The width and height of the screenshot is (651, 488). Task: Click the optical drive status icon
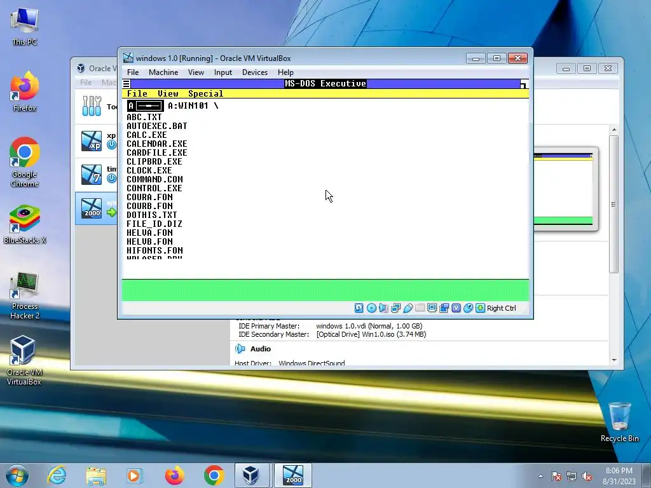pos(371,308)
